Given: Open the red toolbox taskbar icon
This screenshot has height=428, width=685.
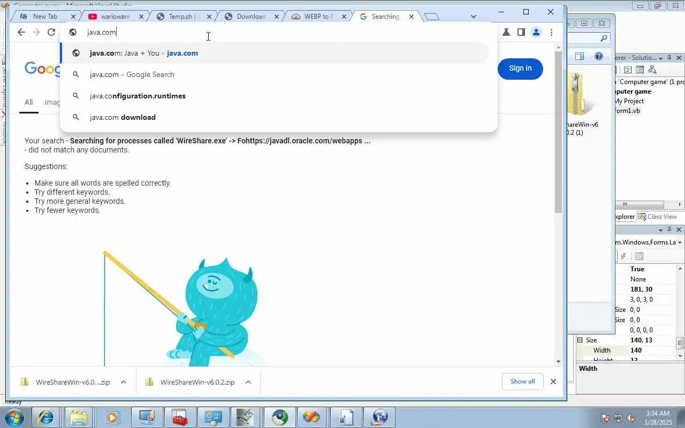Looking at the screenshot, I should (179, 417).
